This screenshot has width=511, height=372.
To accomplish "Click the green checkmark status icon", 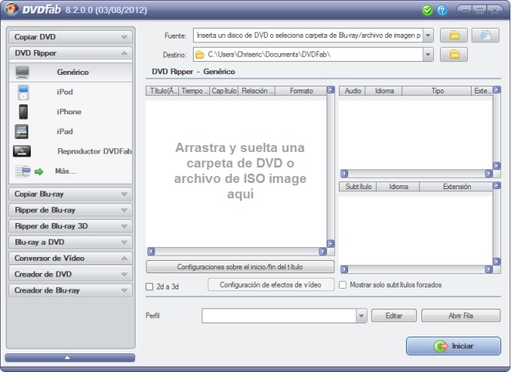I will coord(427,11).
